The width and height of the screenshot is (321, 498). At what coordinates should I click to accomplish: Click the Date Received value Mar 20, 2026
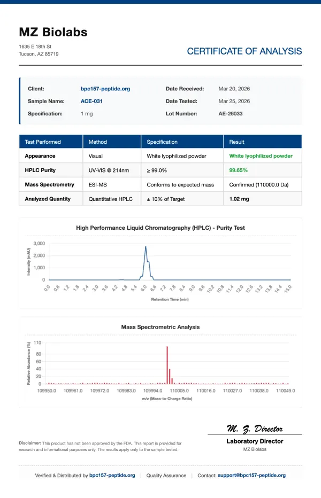[234, 89]
